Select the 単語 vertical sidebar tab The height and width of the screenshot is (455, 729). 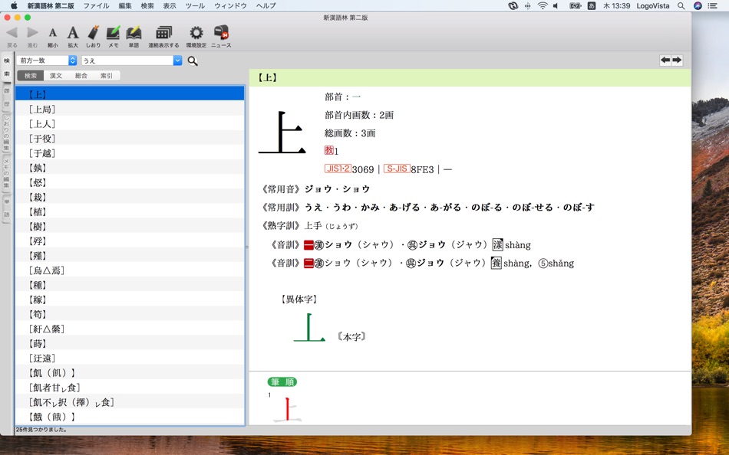(x=6, y=208)
